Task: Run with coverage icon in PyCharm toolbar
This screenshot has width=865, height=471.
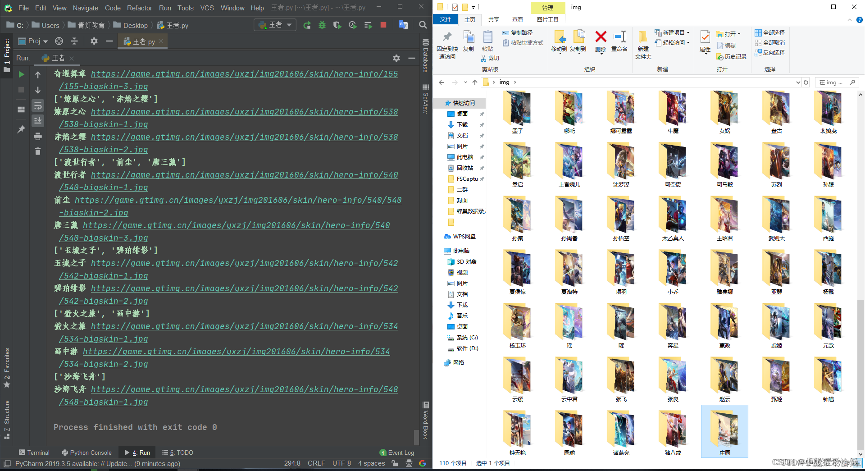Action: (337, 25)
